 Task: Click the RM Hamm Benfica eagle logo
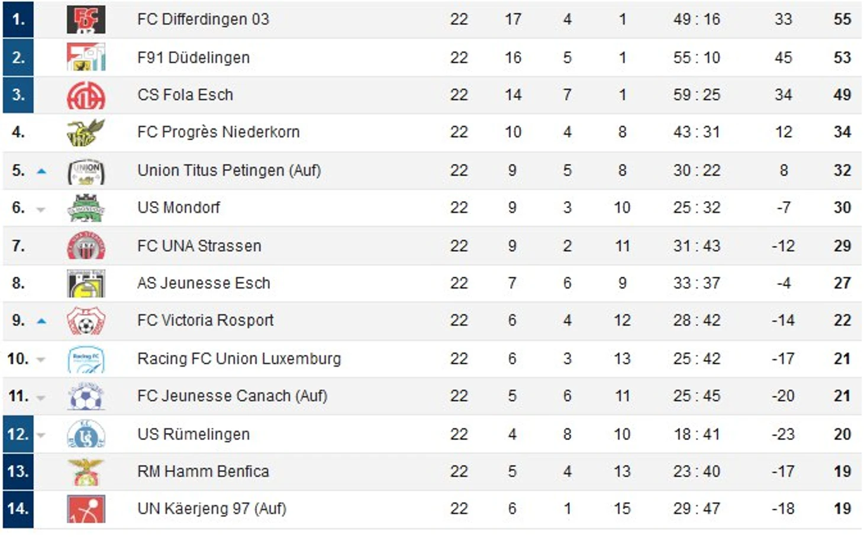click(x=86, y=472)
